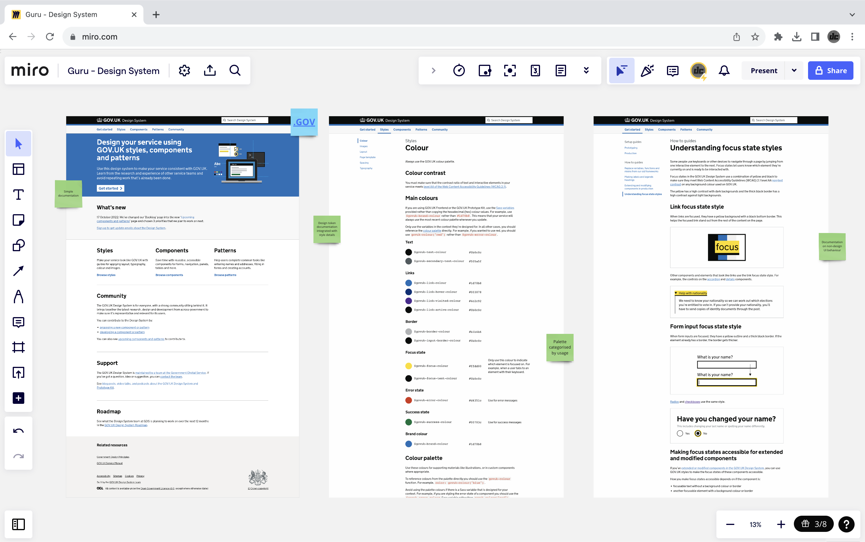Screen dimensions: 865x542
Task: Select the Simple documentation sticky note
Action: click(x=69, y=194)
